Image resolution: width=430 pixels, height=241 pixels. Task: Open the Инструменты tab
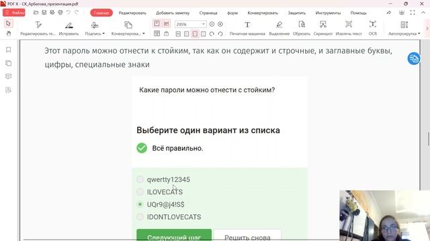click(328, 13)
